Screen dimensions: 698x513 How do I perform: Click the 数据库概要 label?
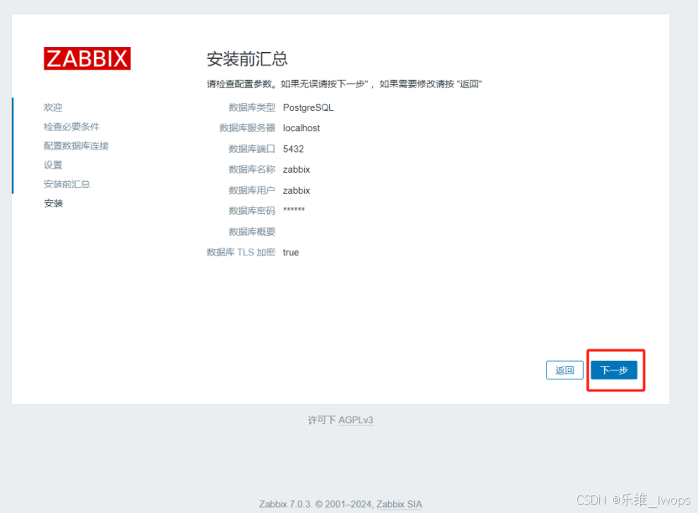point(252,232)
